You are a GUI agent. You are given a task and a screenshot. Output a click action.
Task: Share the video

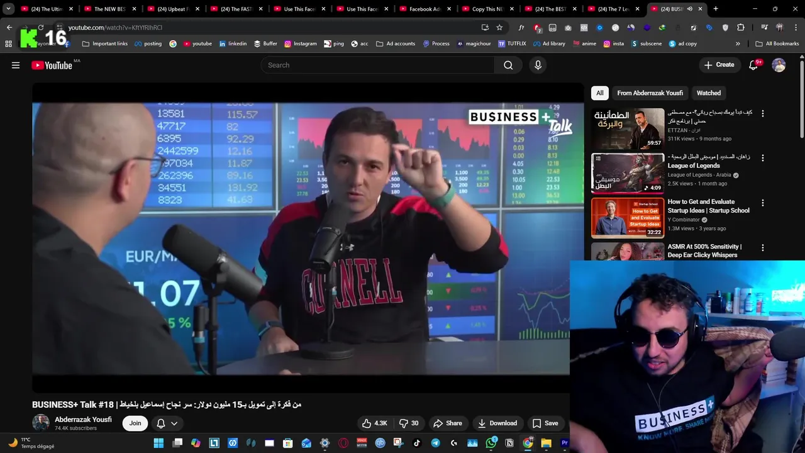pyautogui.click(x=448, y=423)
